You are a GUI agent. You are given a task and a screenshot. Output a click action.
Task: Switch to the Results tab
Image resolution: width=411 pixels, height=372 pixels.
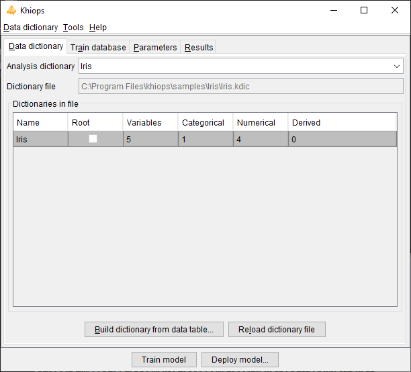coord(199,48)
